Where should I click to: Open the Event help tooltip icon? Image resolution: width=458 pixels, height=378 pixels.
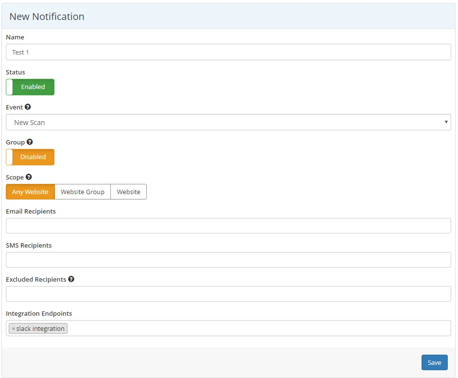tap(28, 107)
